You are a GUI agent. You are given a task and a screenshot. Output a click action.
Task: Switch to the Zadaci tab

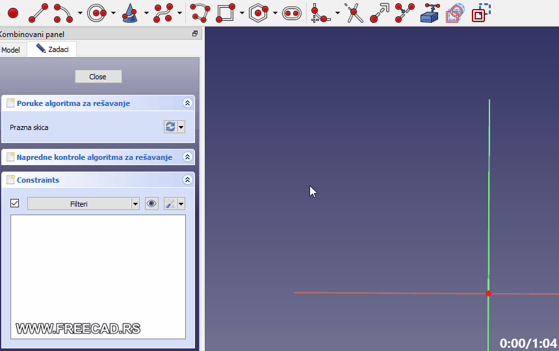52,49
